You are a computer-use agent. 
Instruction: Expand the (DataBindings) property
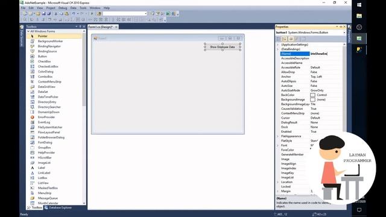click(278, 49)
